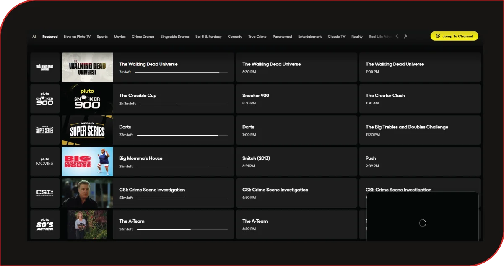Click the Jump To Channel button
504x266 pixels.
pos(454,36)
